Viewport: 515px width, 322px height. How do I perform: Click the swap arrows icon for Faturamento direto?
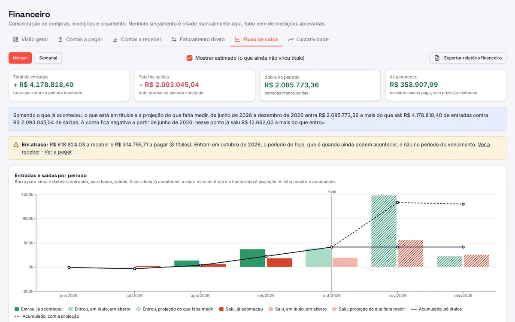[x=174, y=39]
